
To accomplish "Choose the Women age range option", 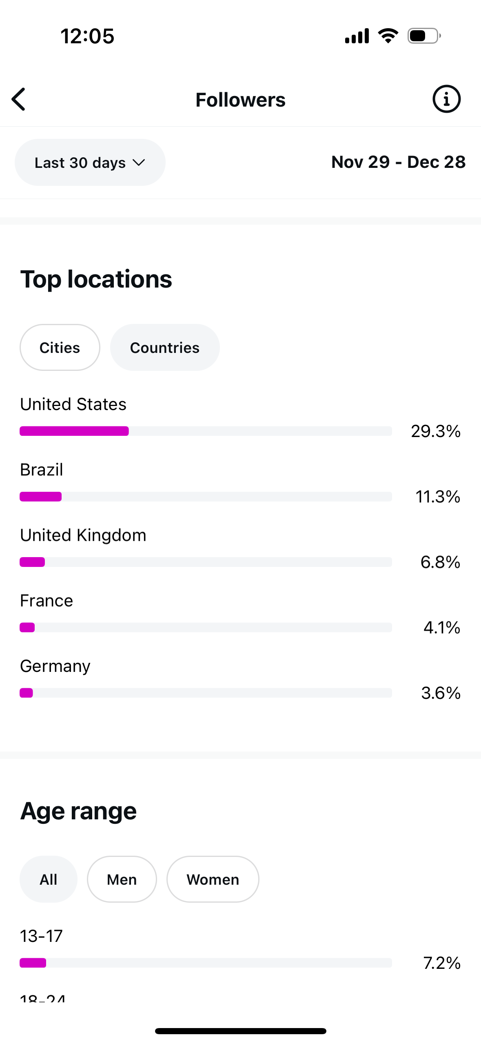I will click(213, 879).
